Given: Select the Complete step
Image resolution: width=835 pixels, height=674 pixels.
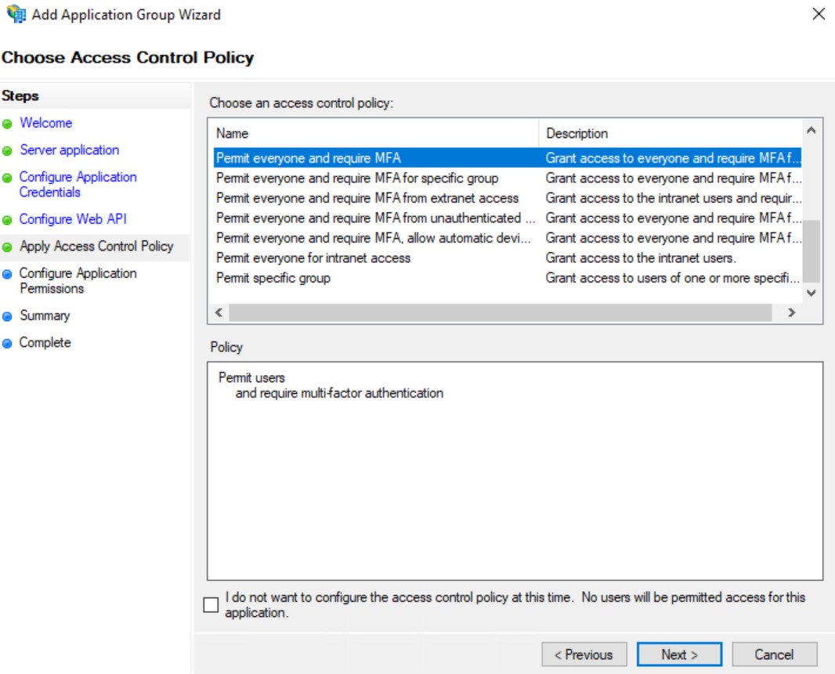Looking at the screenshot, I should tap(45, 342).
